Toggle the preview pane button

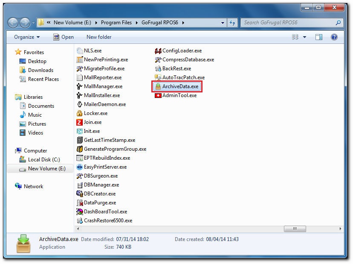[319, 37]
